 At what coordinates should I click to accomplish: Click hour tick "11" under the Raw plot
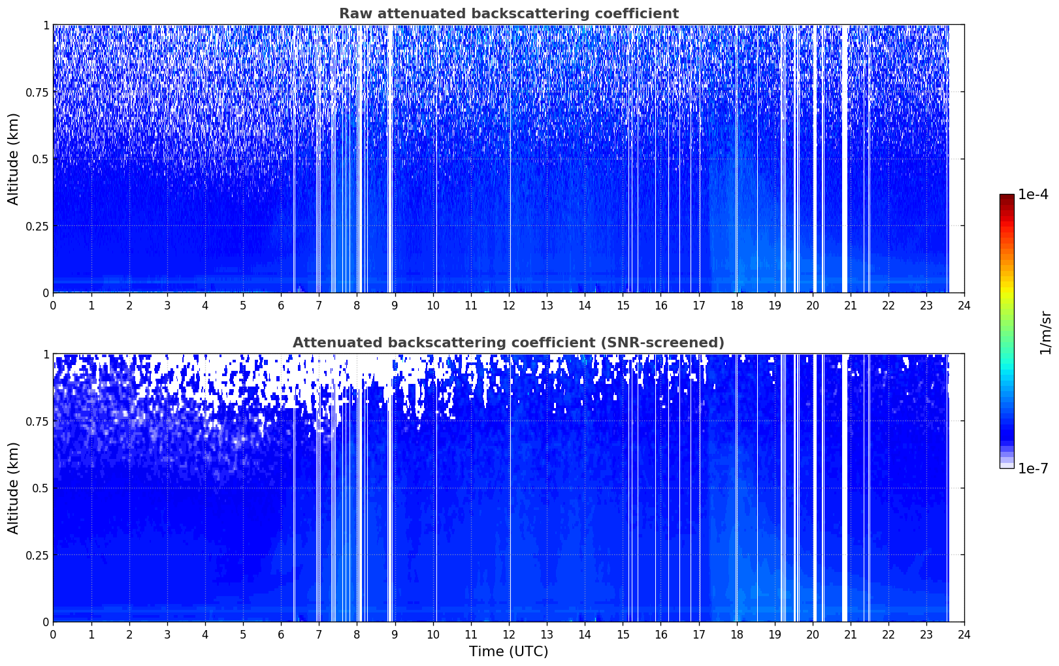tap(471, 305)
